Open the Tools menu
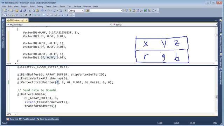 pyautogui.click(x=62, y=6)
